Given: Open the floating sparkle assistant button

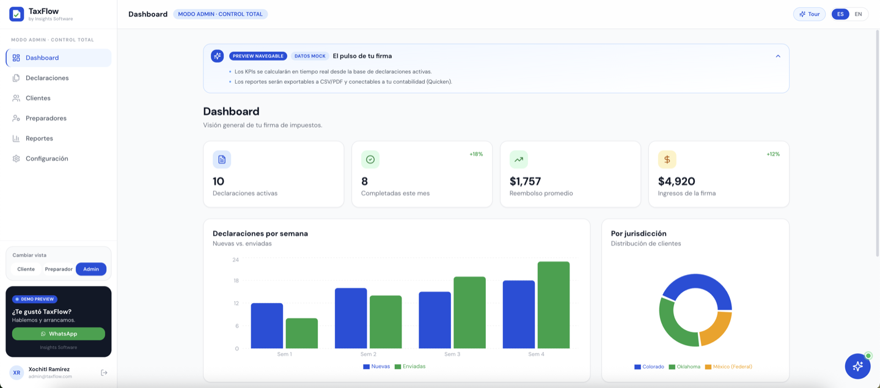Looking at the screenshot, I should (x=857, y=366).
